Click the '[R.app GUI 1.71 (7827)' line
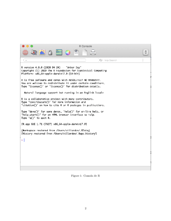Image resolution: width=171 pixels, height=221 pixels. point(54,124)
